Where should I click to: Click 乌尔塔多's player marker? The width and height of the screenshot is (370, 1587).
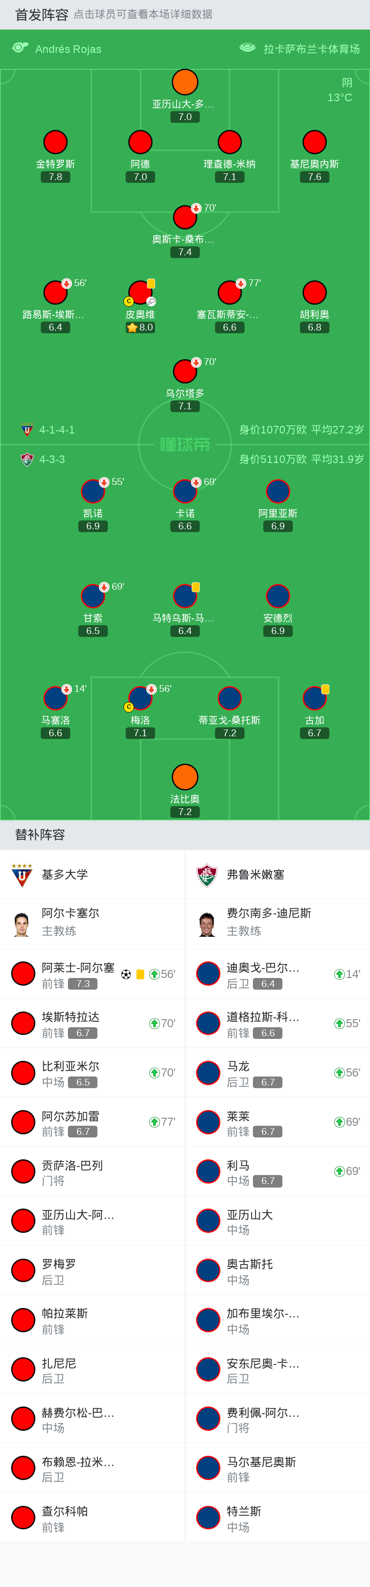pyautogui.click(x=185, y=372)
